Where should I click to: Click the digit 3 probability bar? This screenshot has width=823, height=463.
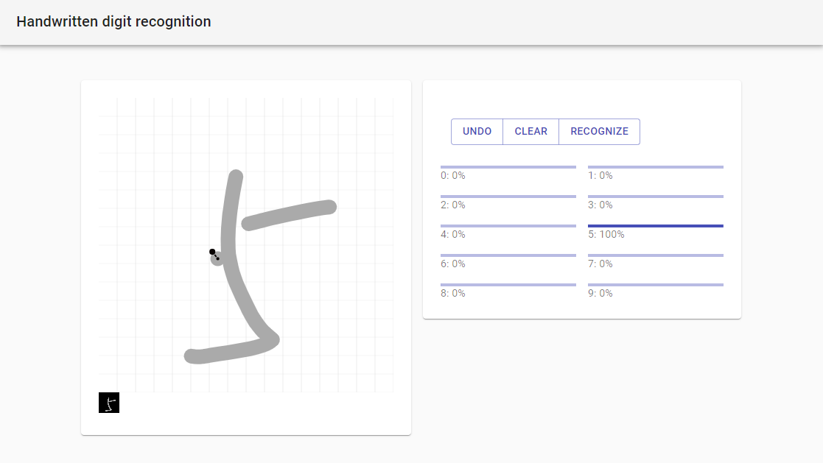pyautogui.click(x=656, y=197)
